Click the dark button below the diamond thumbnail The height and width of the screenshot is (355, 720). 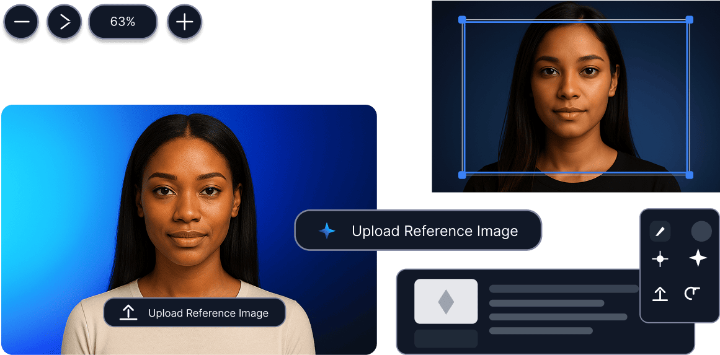click(x=446, y=338)
